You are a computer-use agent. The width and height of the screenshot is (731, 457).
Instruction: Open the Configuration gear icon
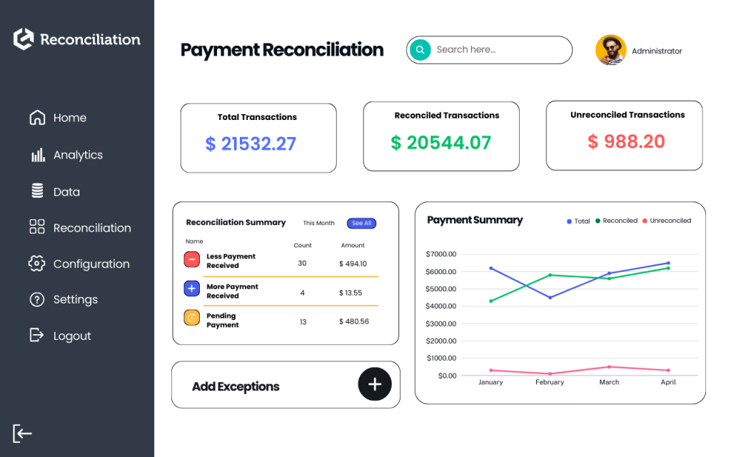pyautogui.click(x=36, y=263)
